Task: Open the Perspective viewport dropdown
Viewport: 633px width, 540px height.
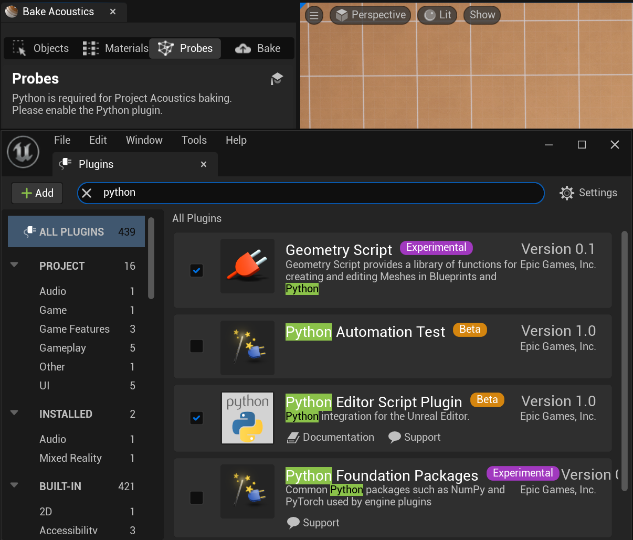Action: 370,15
